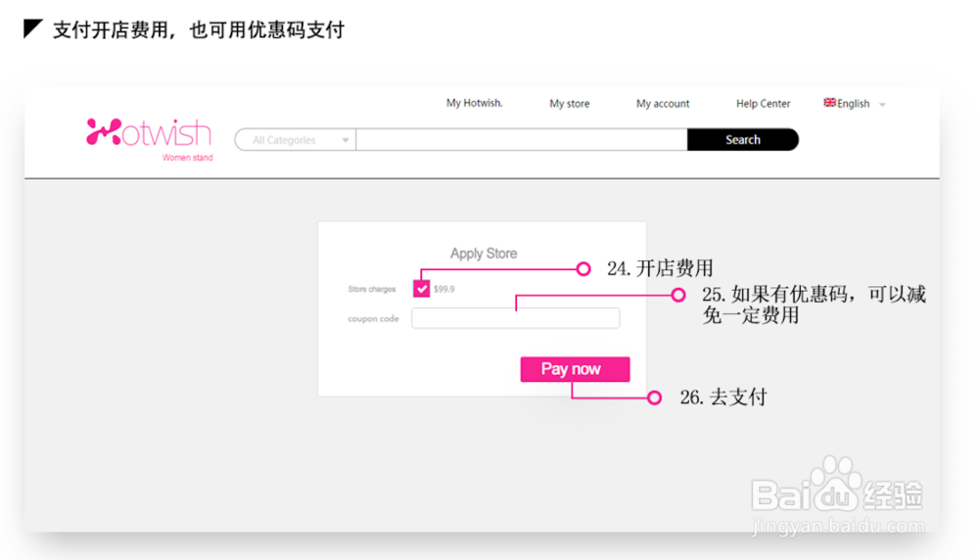Image resolution: width=979 pixels, height=560 pixels.
Task: Visit the Help Center
Action: pyautogui.click(x=763, y=104)
